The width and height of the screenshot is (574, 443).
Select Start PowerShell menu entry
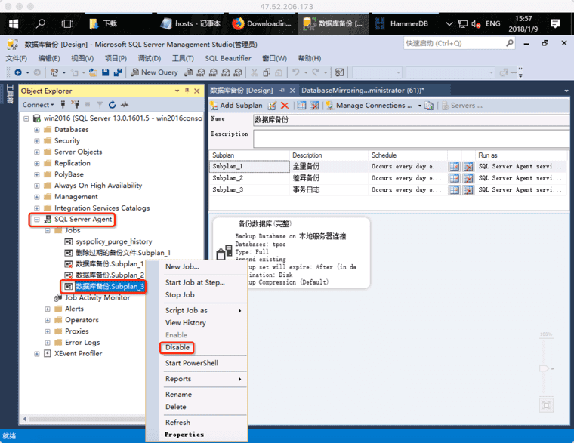(191, 363)
